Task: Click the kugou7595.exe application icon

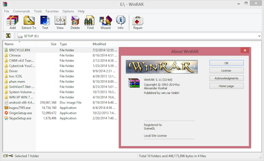Action: 6,108
